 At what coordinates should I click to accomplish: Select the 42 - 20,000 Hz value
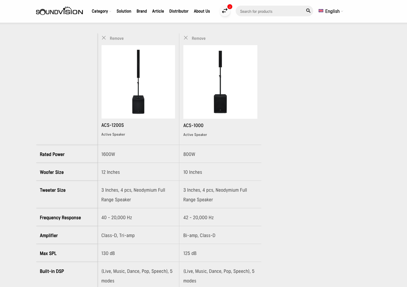(x=198, y=218)
